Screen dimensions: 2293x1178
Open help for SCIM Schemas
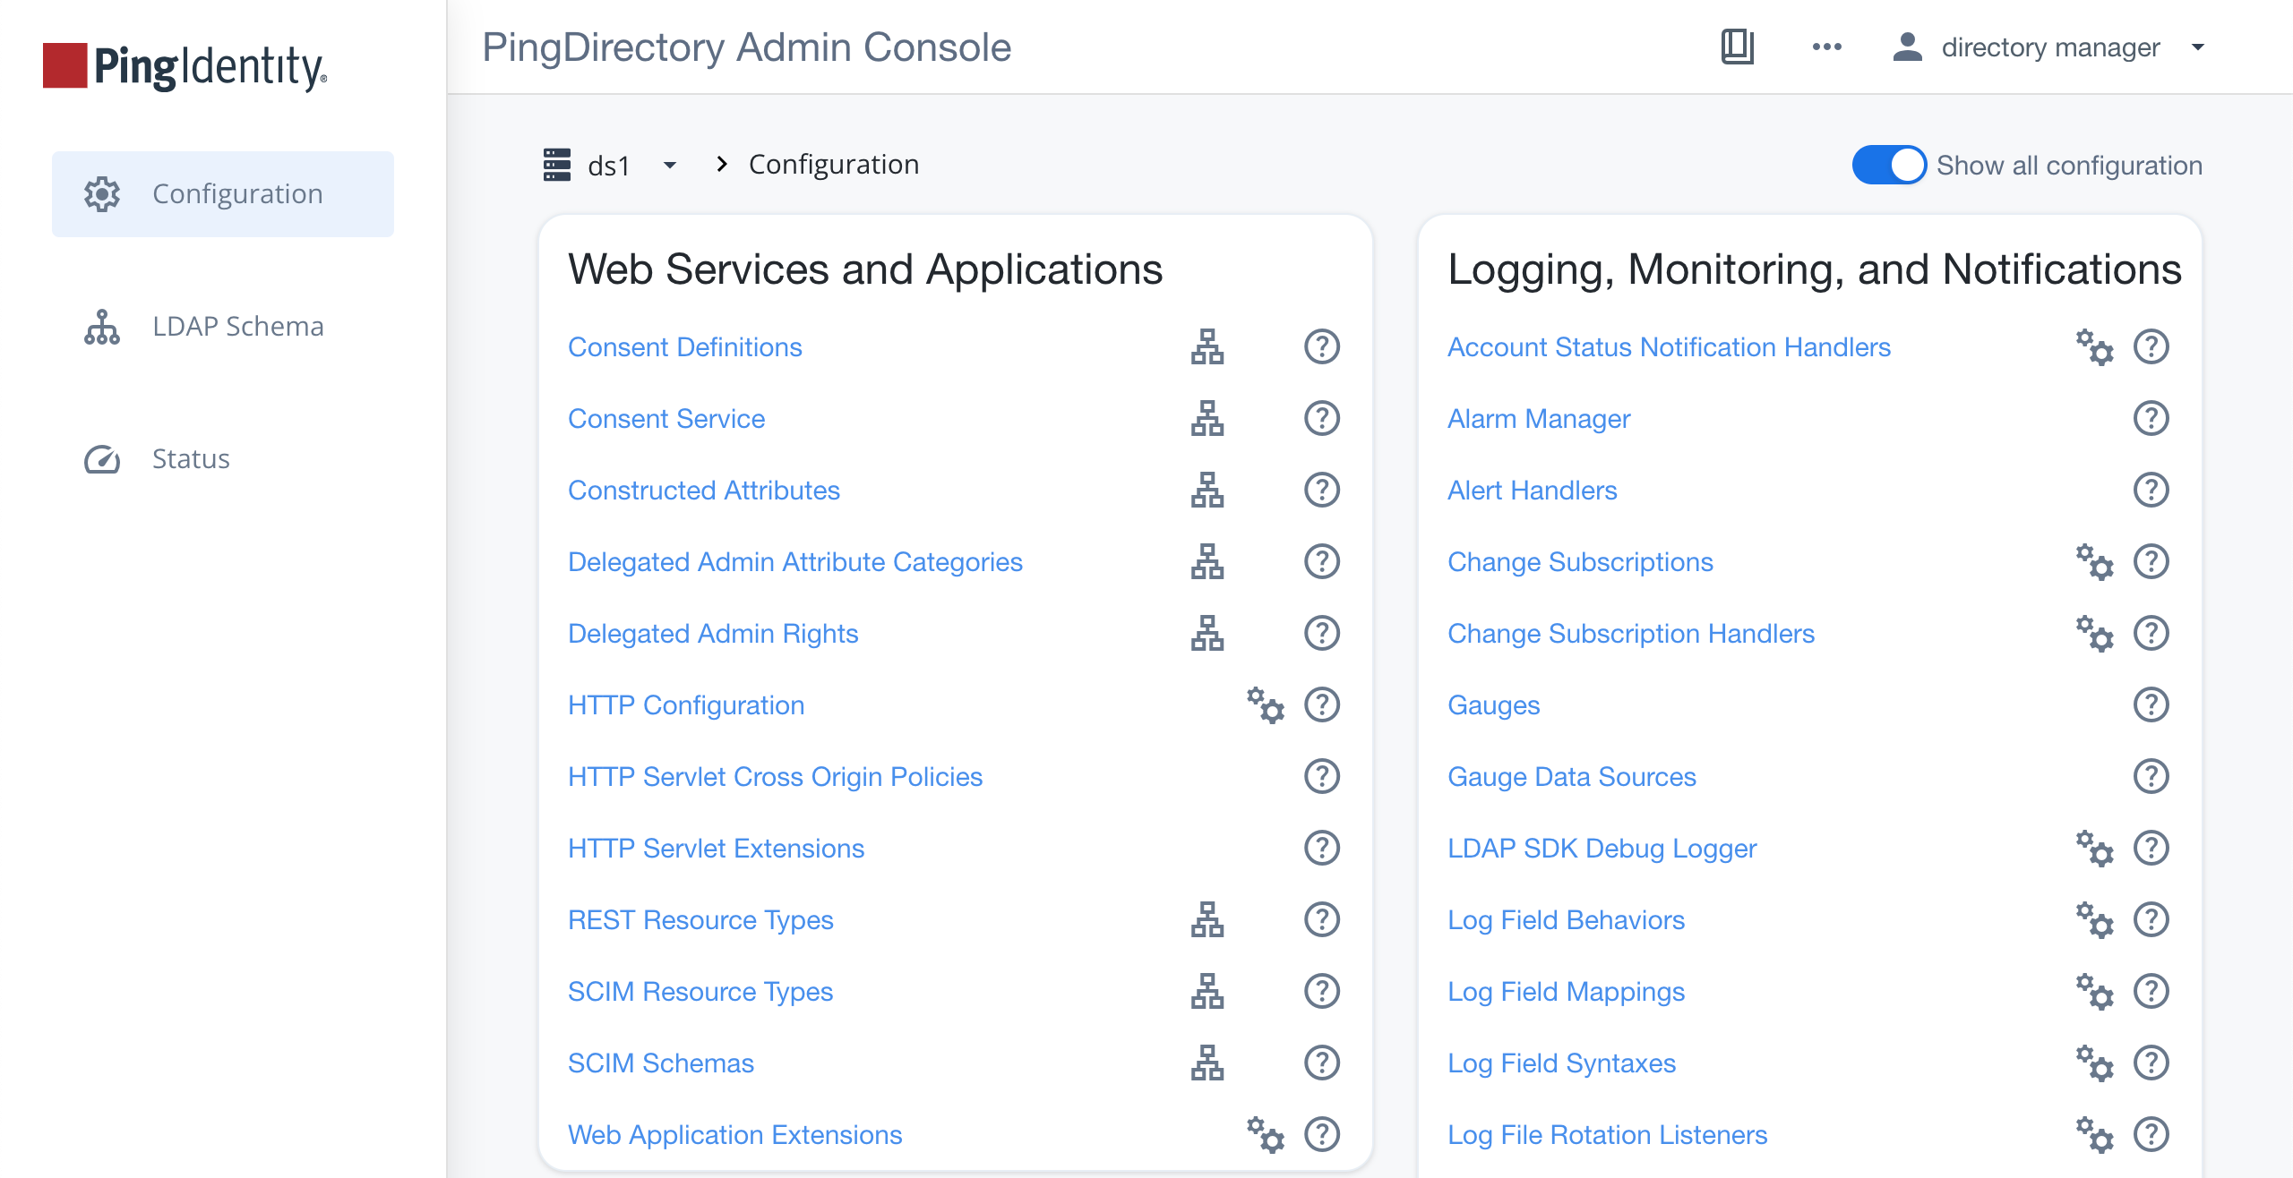coord(1322,1063)
